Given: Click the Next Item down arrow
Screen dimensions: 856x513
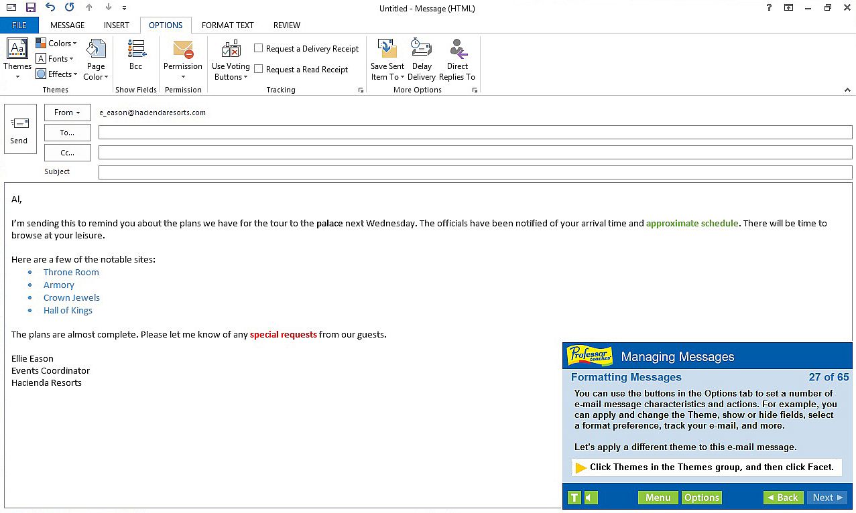Looking at the screenshot, I should 109,8.
